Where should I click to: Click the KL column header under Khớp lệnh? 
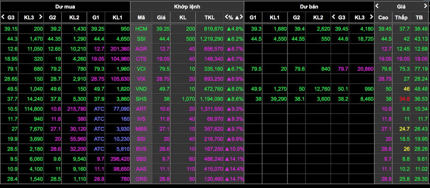[x=183, y=18]
